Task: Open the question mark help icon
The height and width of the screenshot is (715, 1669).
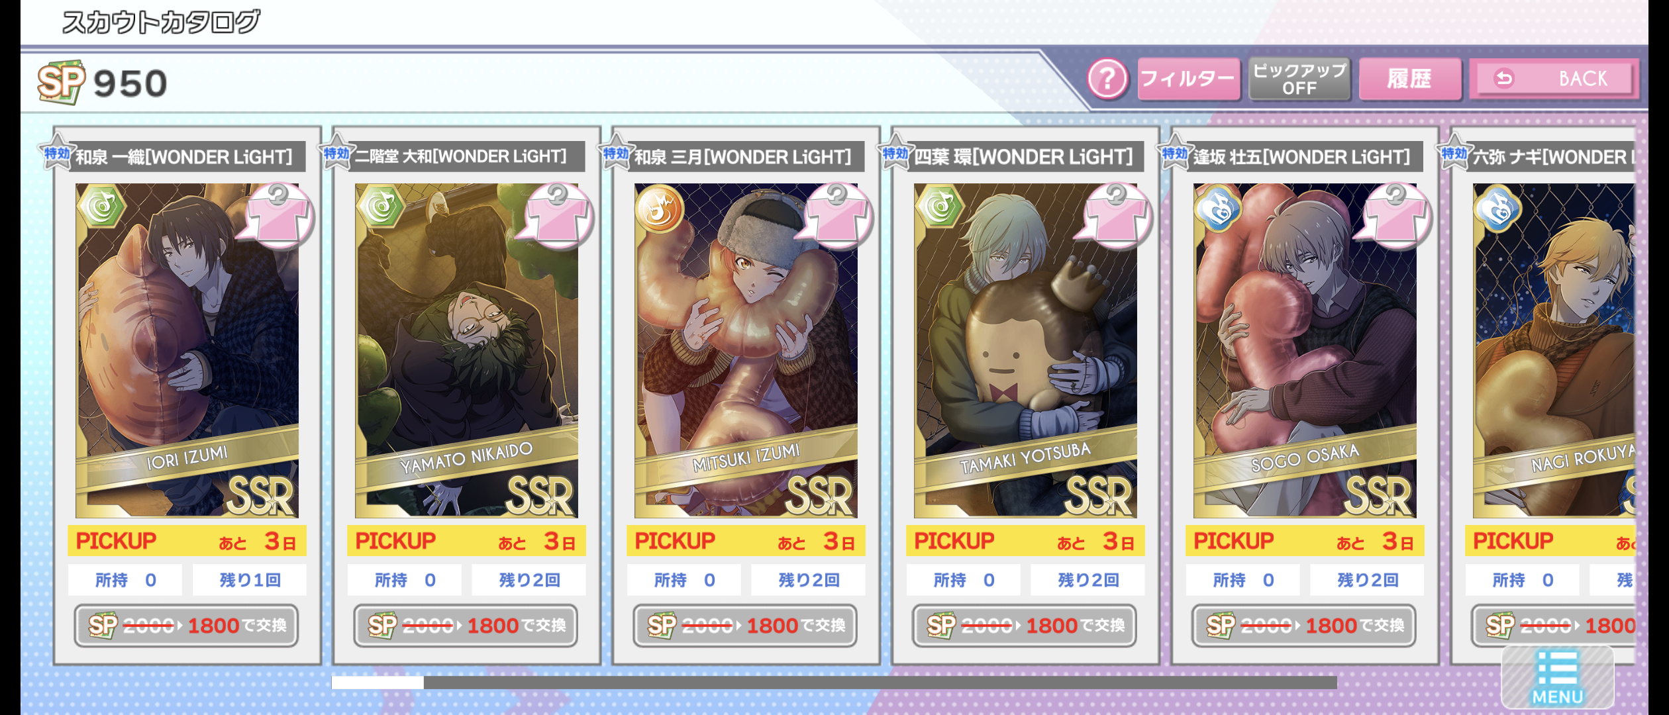Action: (x=1107, y=79)
